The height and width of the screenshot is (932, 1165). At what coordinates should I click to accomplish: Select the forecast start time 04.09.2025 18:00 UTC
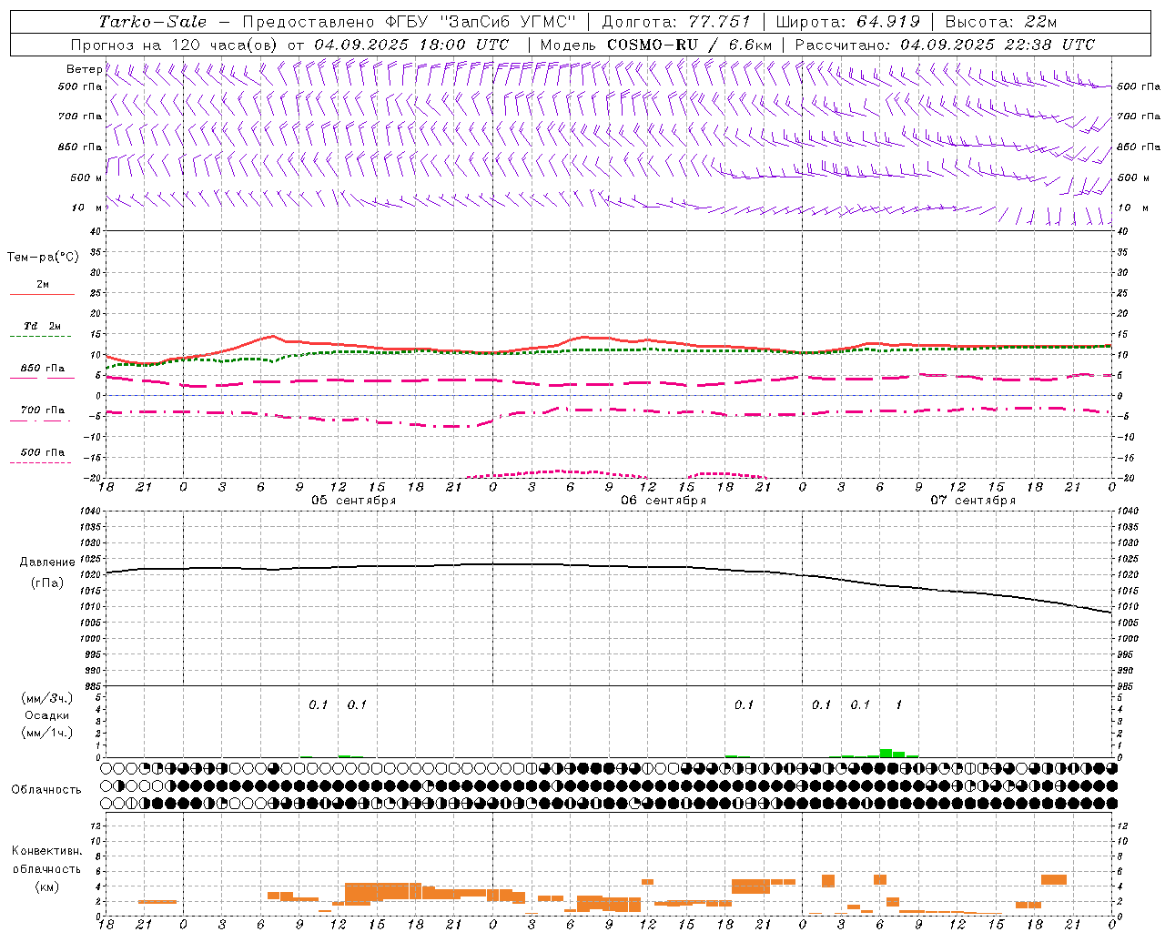pos(411,45)
